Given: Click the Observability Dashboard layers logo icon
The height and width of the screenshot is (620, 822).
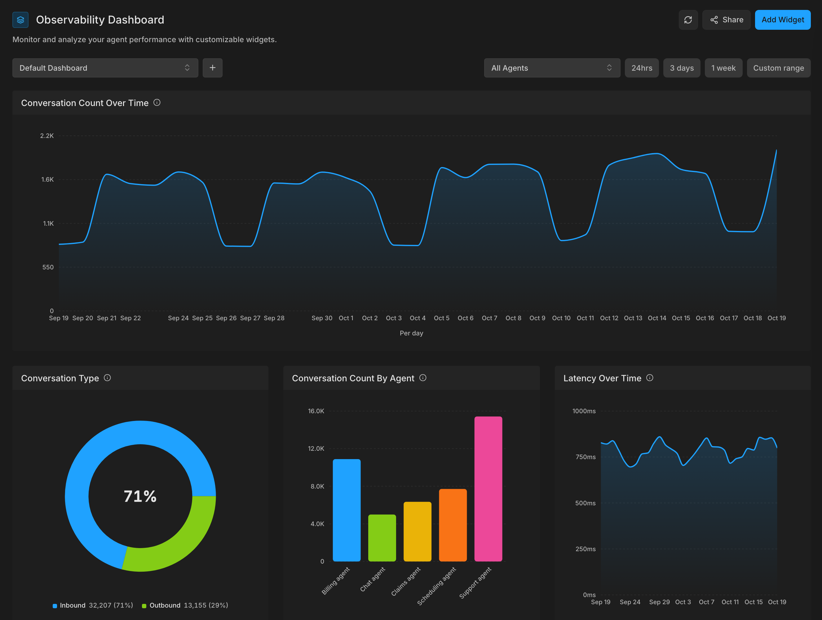Looking at the screenshot, I should coord(20,20).
